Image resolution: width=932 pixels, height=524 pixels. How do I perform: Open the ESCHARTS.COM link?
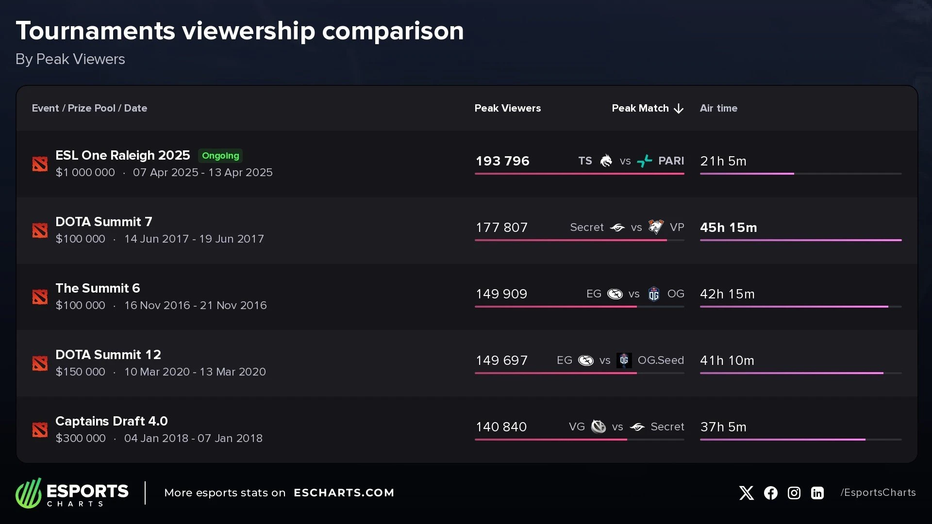344,493
